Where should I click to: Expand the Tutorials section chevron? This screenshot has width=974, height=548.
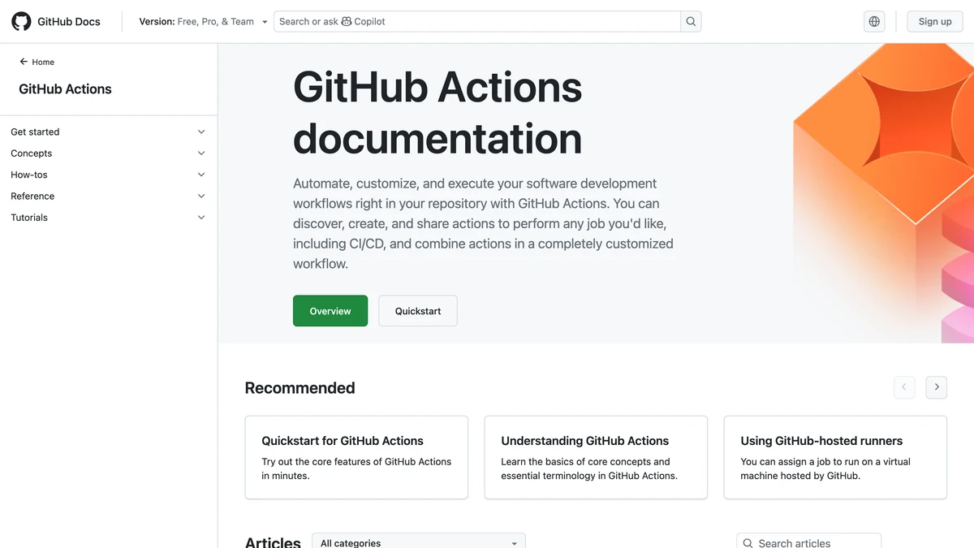tap(201, 218)
